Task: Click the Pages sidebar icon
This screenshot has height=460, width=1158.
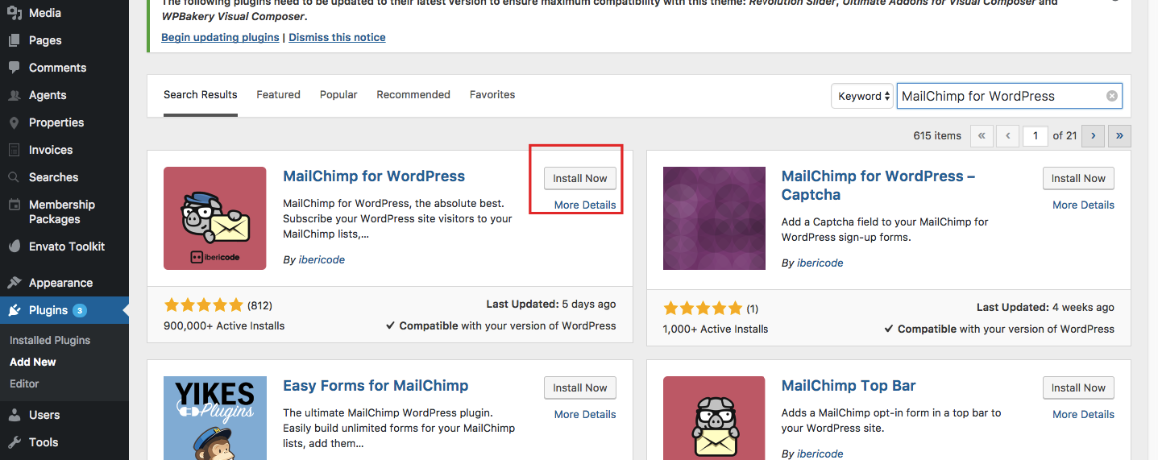Action: (14, 40)
